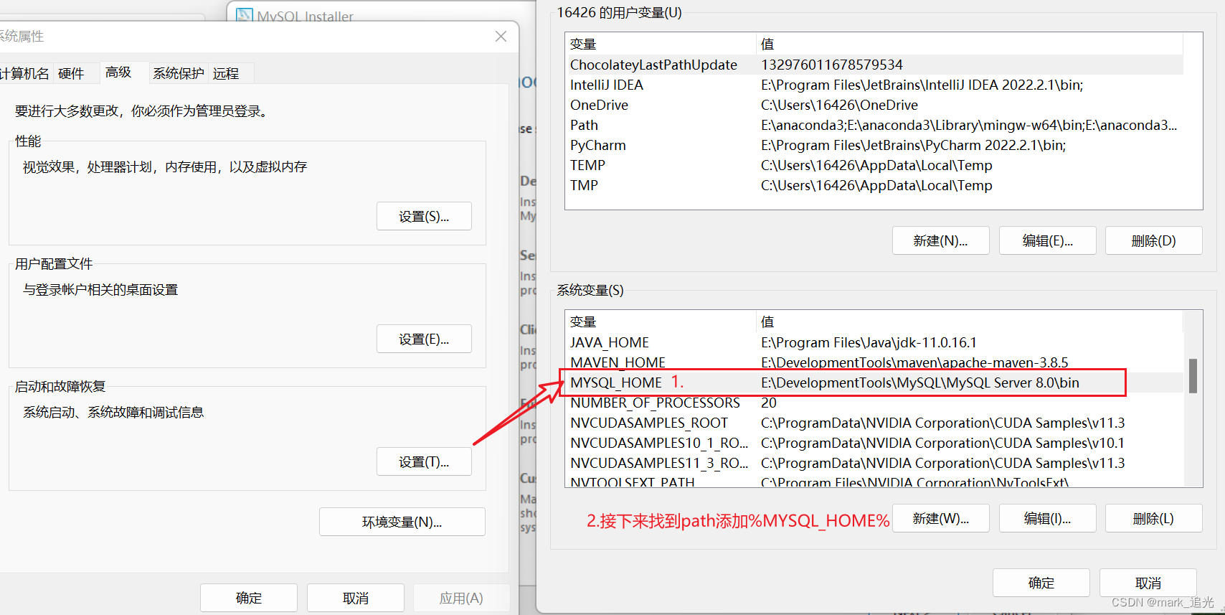Select the OneDrive user variable row

874,105
